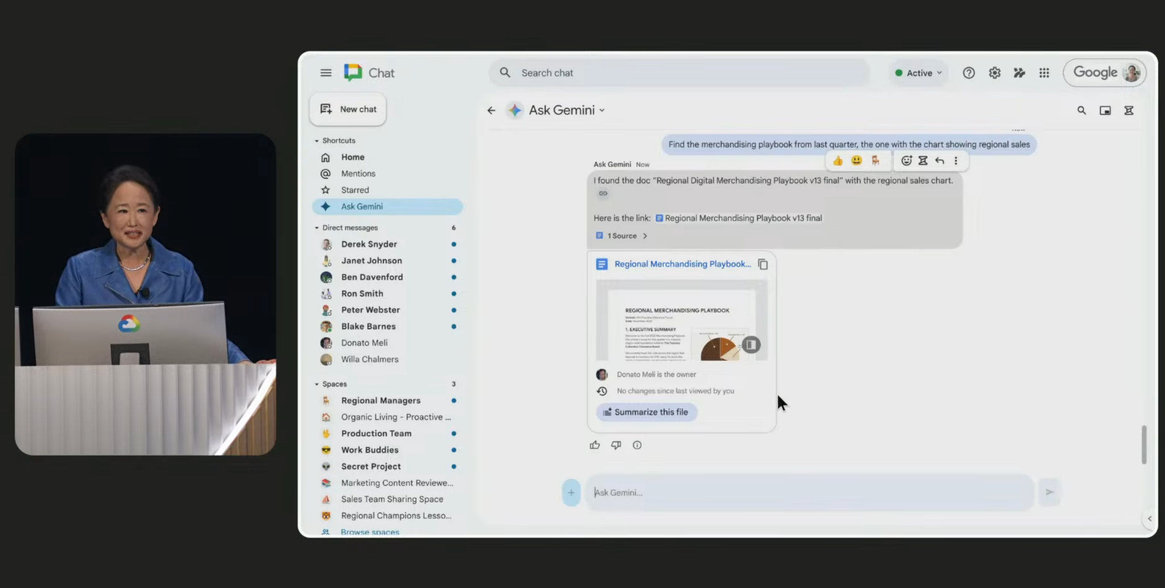Search within the Ask Gemini conversation
1165x588 pixels.
[x=1081, y=110]
